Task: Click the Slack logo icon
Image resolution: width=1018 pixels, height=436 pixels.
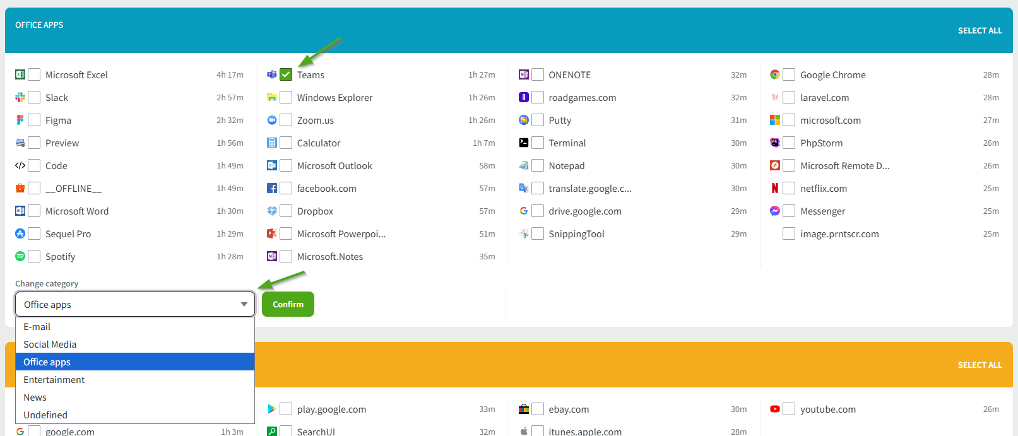Action: point(20,97)
